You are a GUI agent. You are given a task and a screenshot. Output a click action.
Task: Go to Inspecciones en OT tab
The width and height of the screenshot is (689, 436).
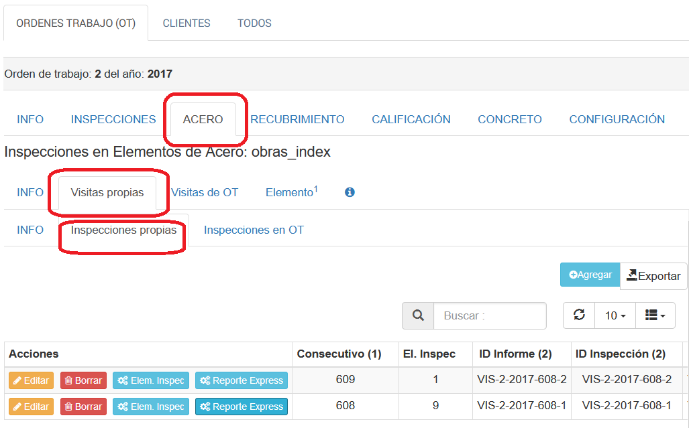(254, 230)
